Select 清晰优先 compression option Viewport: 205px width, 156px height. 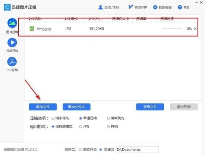(108, 118)
